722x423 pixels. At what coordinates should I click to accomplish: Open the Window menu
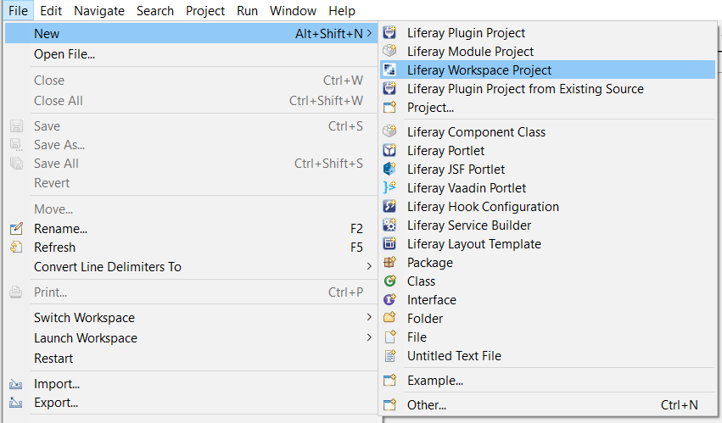click(x=293, y=10)
